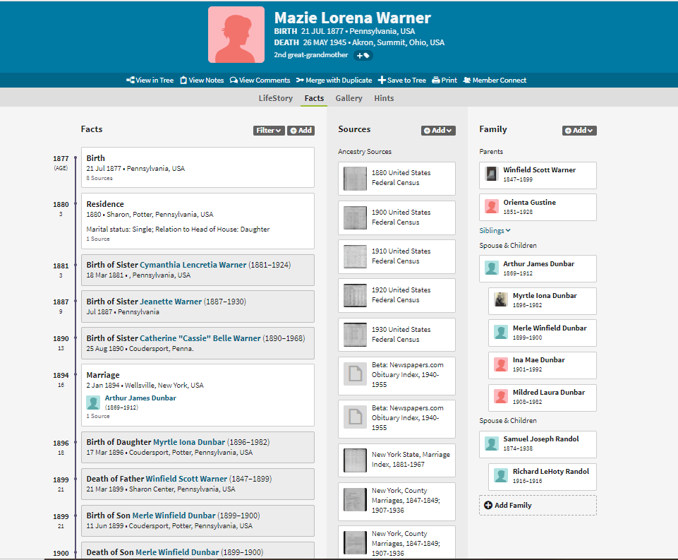678x560 pixels.
Task: Click the Add Family button
Action: [x=508, y=505]
